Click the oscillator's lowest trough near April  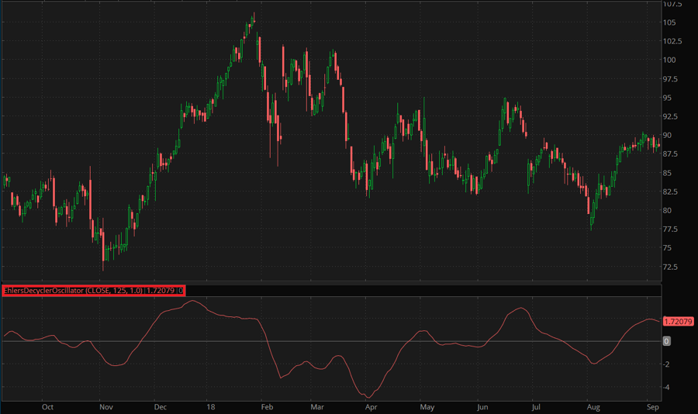click(368, 396)
